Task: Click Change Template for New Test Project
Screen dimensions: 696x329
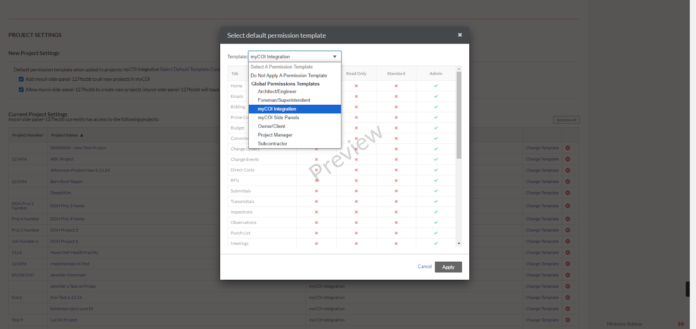Action: [x=542, y=148]
